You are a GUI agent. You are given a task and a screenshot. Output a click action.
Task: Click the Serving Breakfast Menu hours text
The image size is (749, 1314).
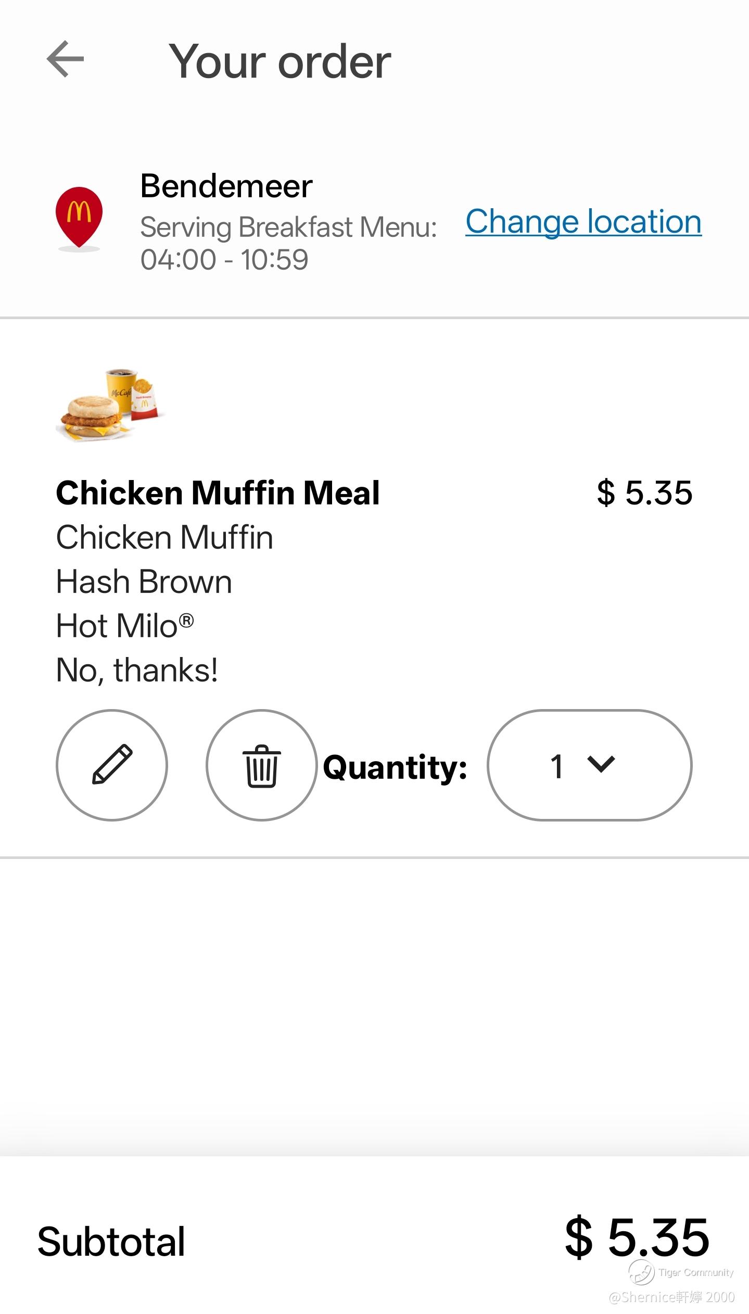(x=288, y=243)
